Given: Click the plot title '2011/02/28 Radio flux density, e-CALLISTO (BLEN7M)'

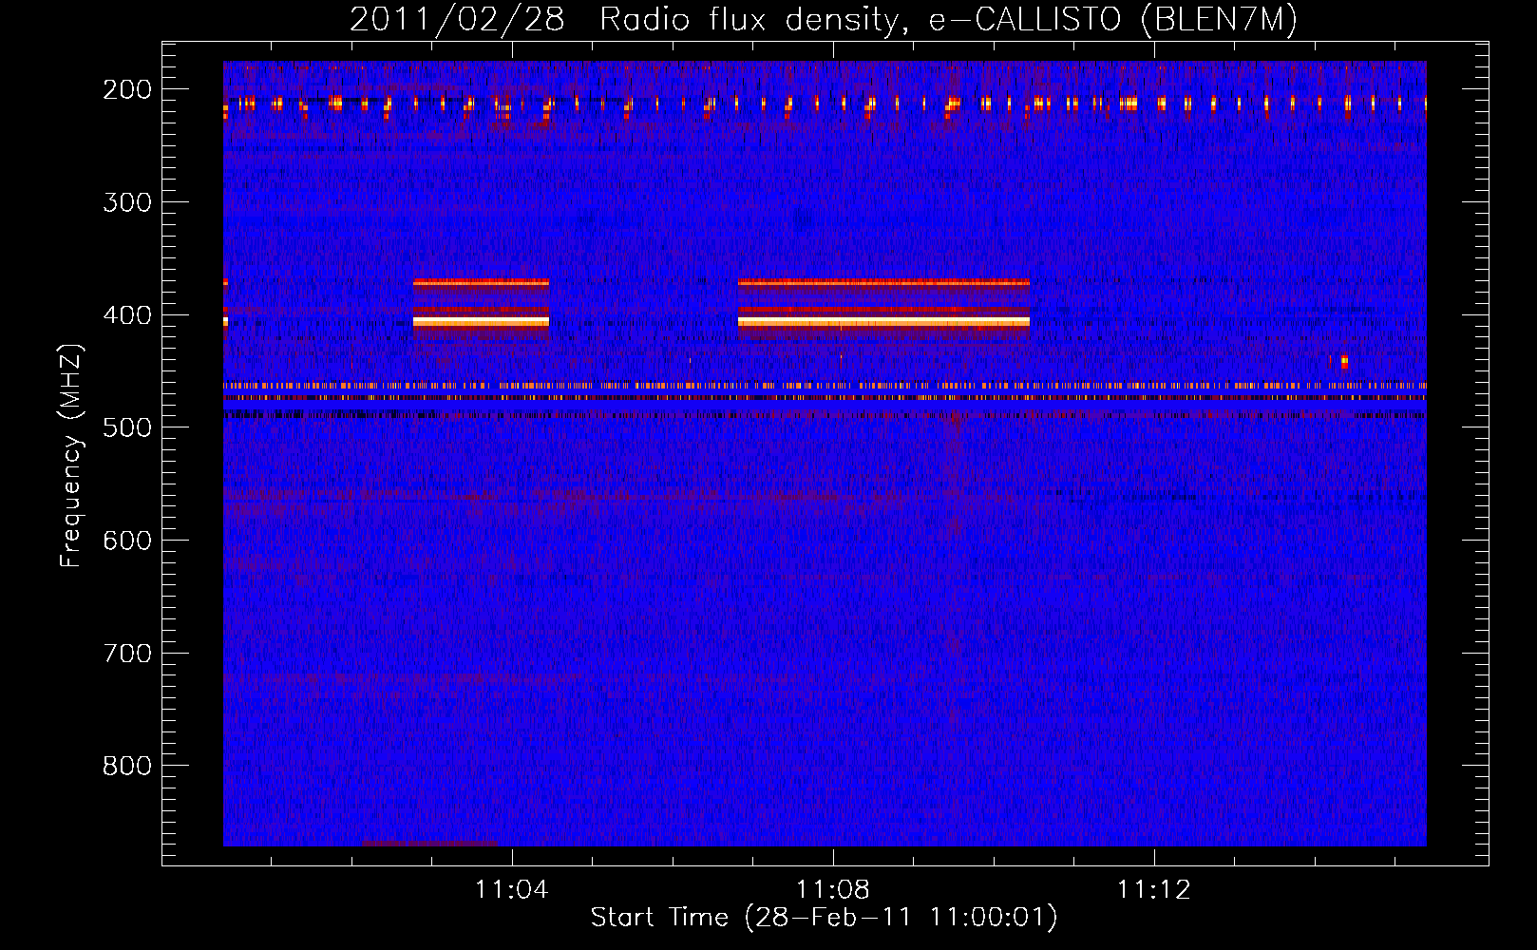Looking at the screenshot, I should [824, 19].
